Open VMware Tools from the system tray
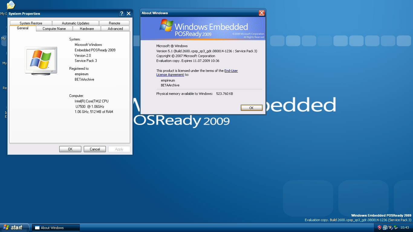The image size is (413, 232). click(385, 227)
